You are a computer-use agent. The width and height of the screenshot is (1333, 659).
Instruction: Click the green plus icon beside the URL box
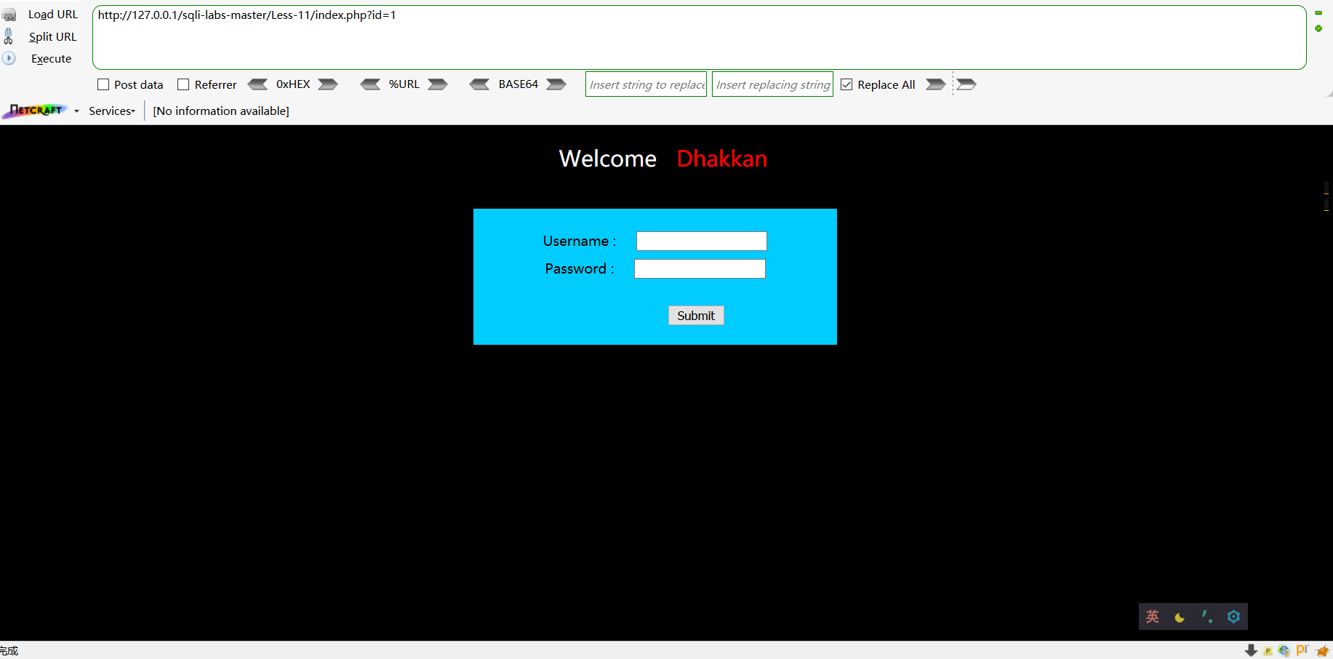[1318, 28]
